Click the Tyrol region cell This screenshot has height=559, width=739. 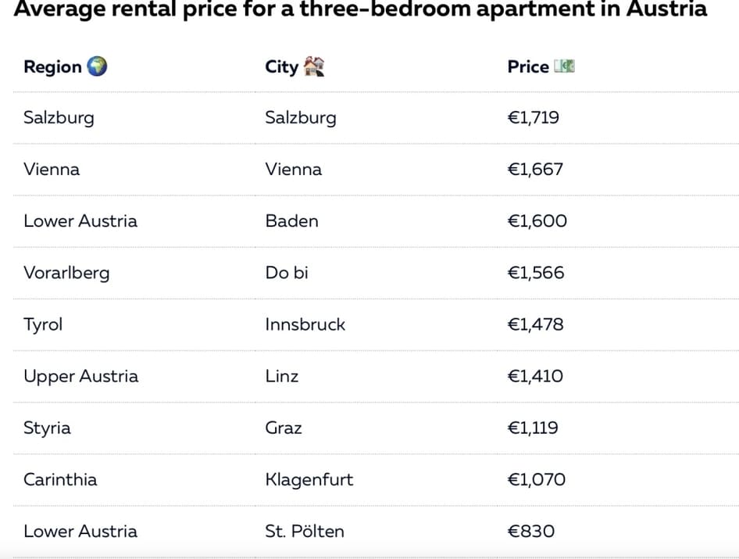43,324
